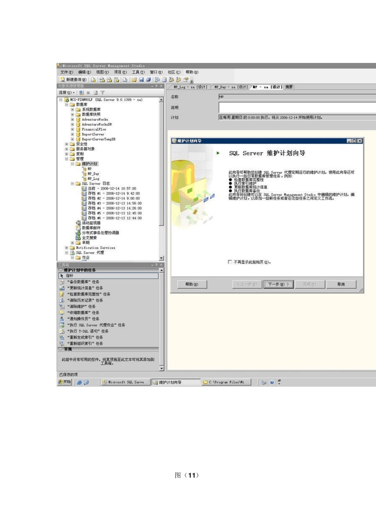Expand the 安全性 (Security) tree node
The height and width of the screenshot is (532, 376).
coord(66,144)
